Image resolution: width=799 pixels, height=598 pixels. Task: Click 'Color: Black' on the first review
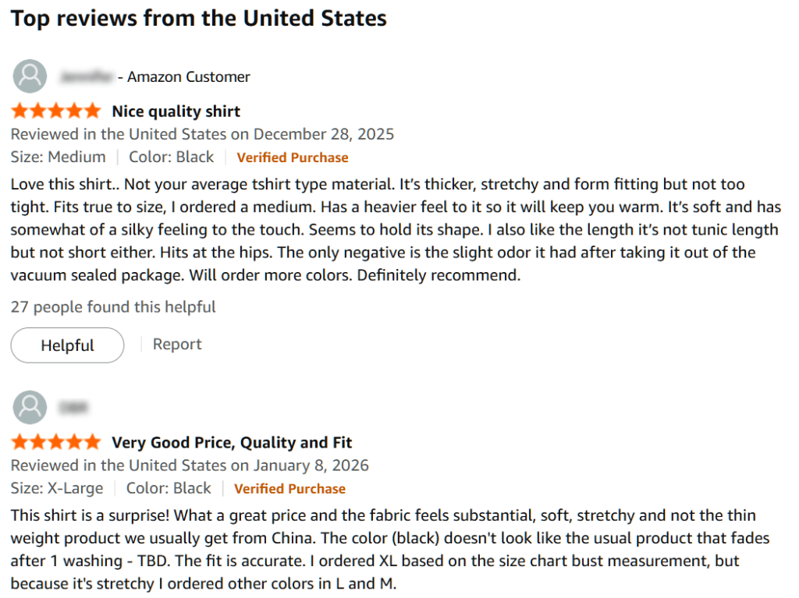pyautogui.click(x=172, y=157)
